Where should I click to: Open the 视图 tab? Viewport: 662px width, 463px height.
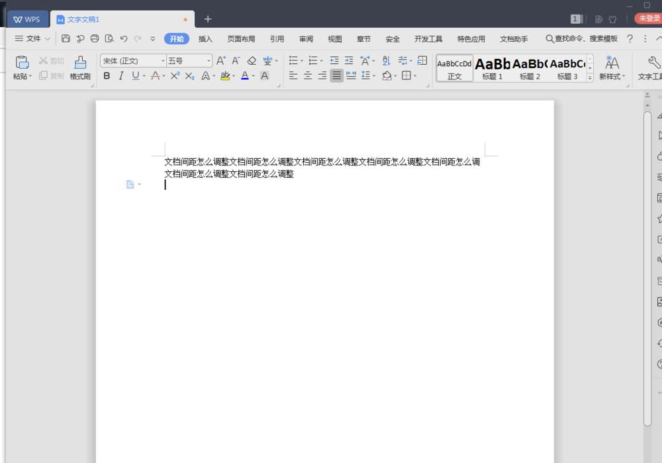tap(335, 39)
